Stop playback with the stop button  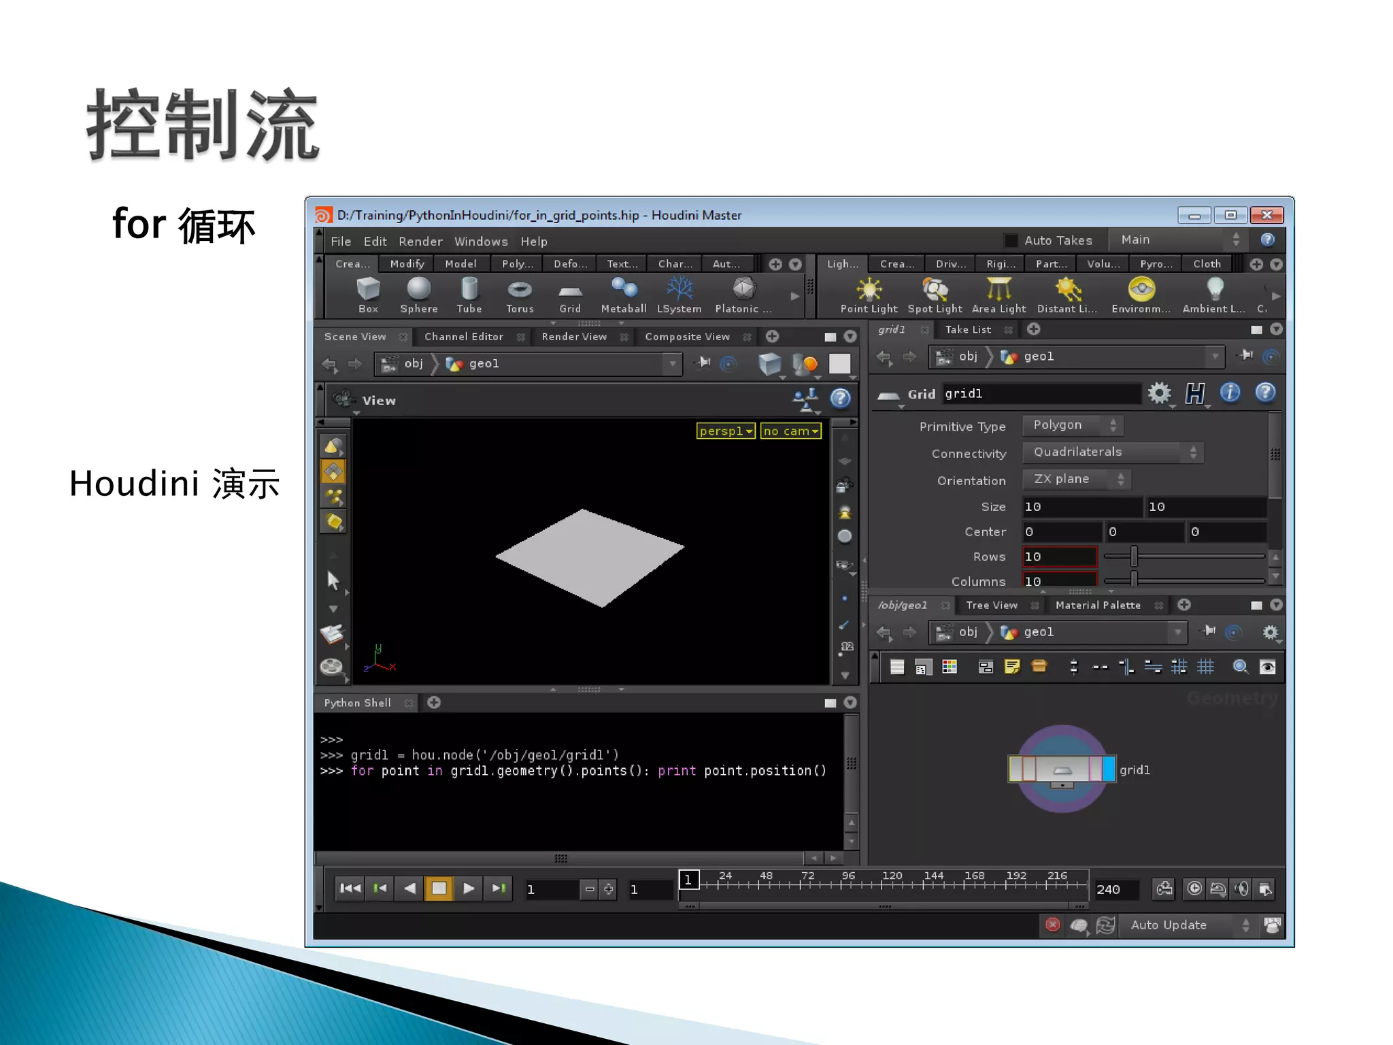(x=439, y=888)
